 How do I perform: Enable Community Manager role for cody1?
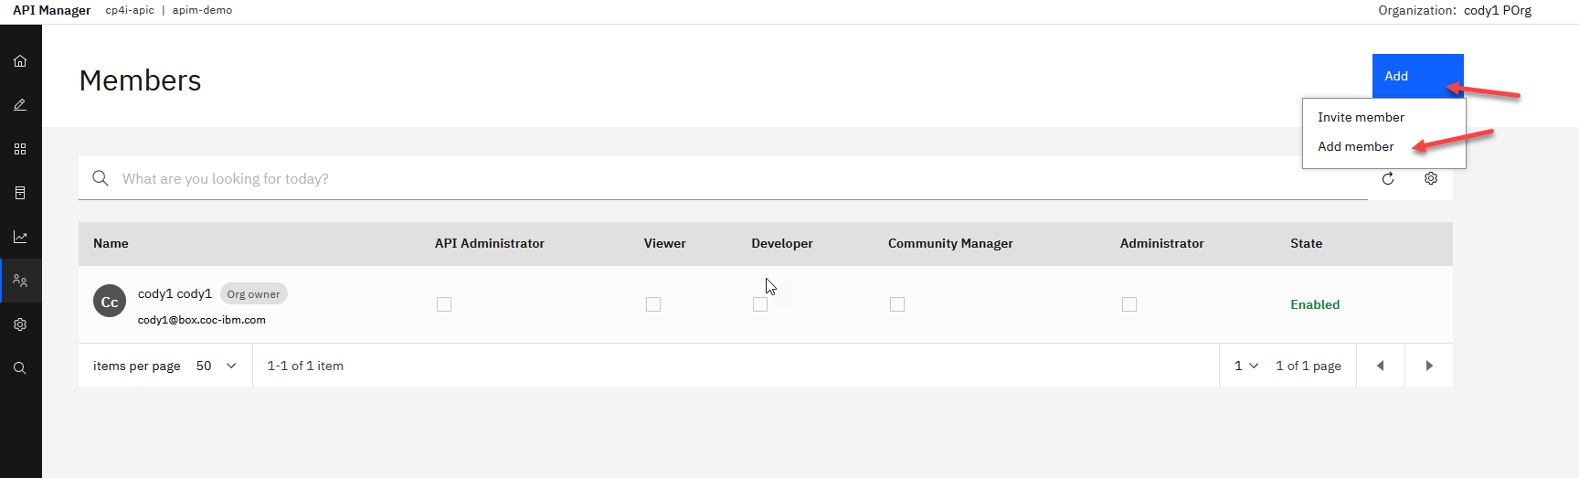[897, 304]
